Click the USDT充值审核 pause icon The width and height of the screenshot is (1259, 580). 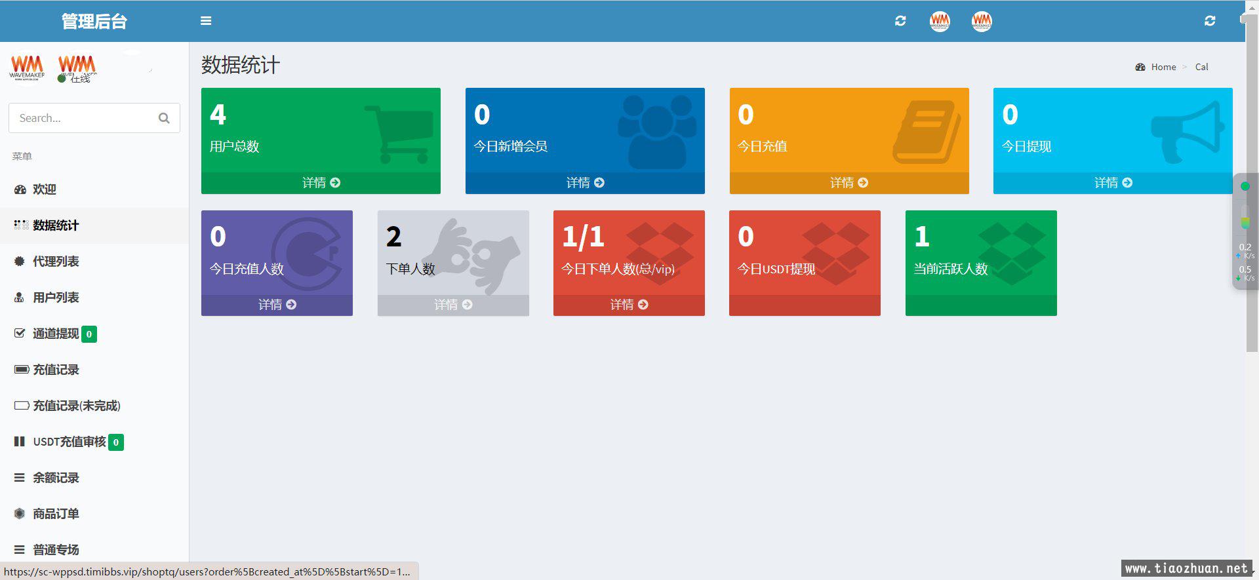click(x=20, y=442)
